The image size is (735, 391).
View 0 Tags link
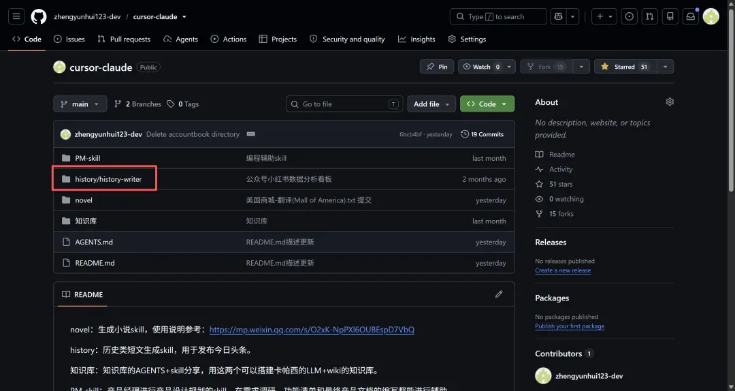point(183,104)
